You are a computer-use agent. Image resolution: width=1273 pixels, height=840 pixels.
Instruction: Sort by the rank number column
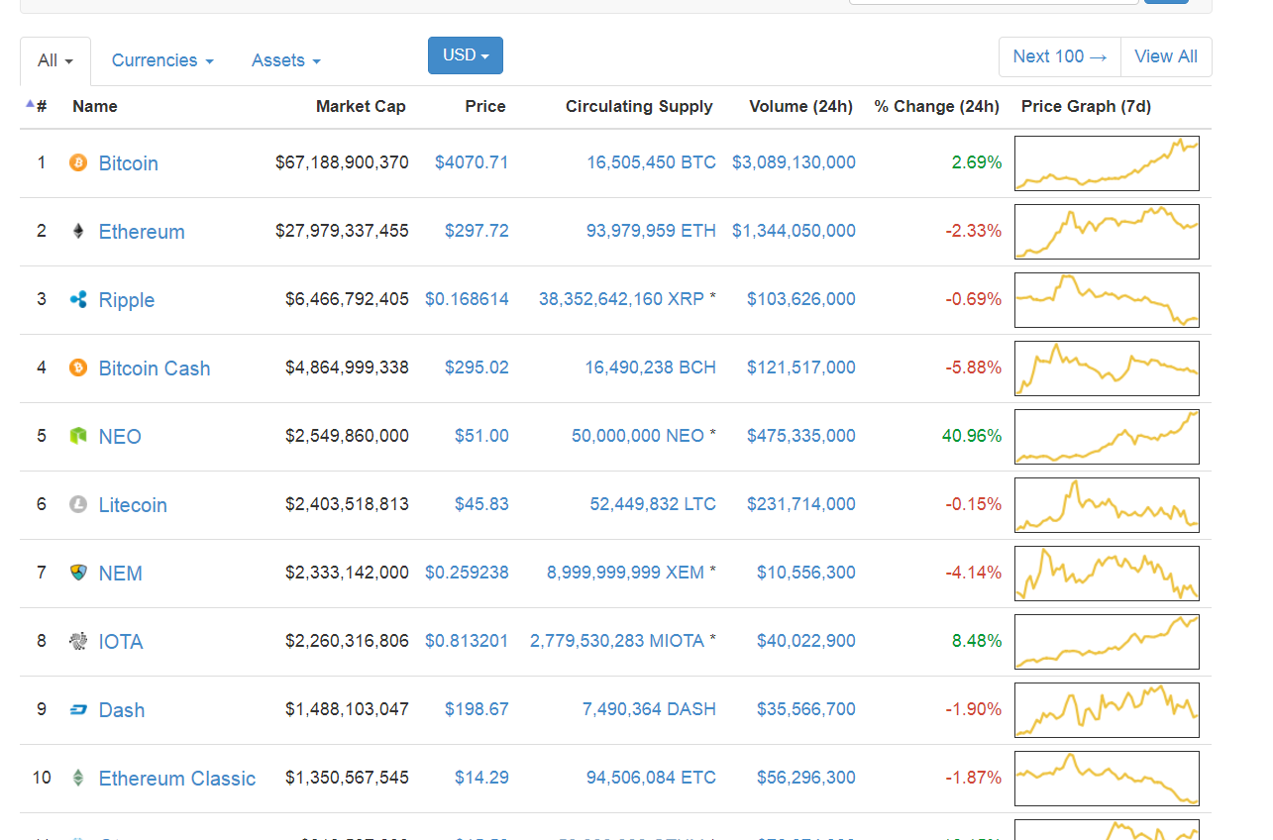coord(38,106)
